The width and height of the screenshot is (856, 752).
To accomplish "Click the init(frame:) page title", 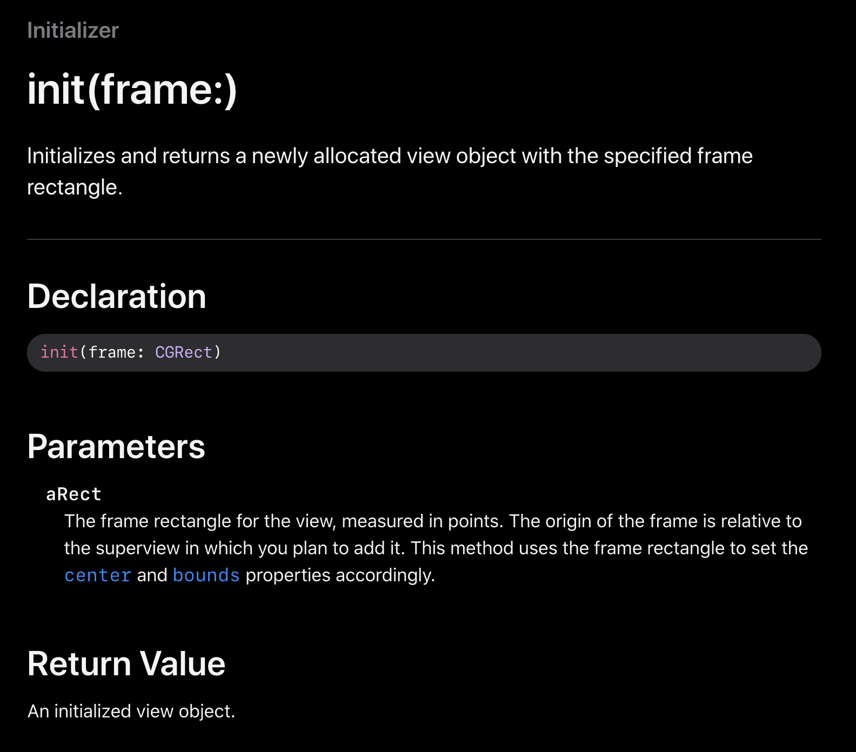I will coord(132,90).
